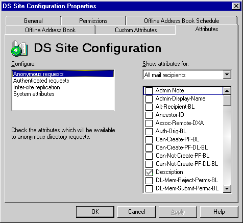Click the OK button
The image size is (243, 223).
(x=95, y=212)
